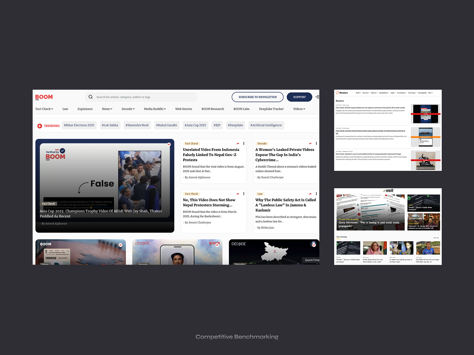Click the BOOM logo in the header
The height and width of the screenshot is (355, 474).
(44, 97)
